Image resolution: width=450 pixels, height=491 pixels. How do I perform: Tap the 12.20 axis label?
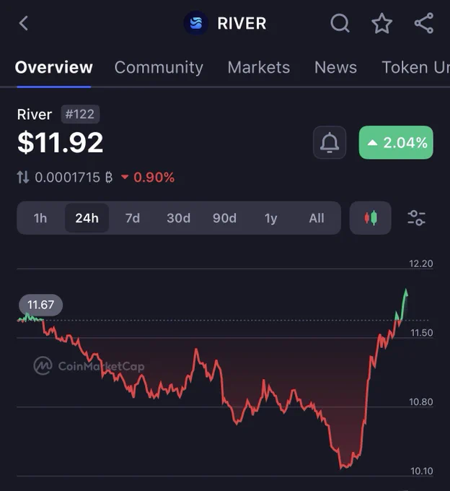(421, 264)
